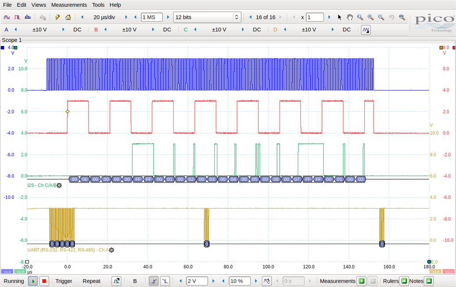Open the 12 bits resolution dropdown
The width and height of the screenshot is (456, 287).
[x=207, y=17]
